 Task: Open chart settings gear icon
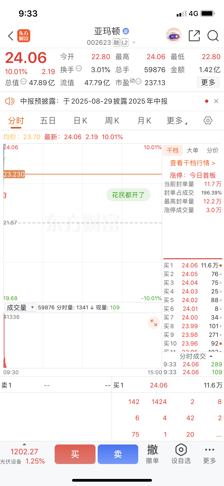(x=208, y=120)
